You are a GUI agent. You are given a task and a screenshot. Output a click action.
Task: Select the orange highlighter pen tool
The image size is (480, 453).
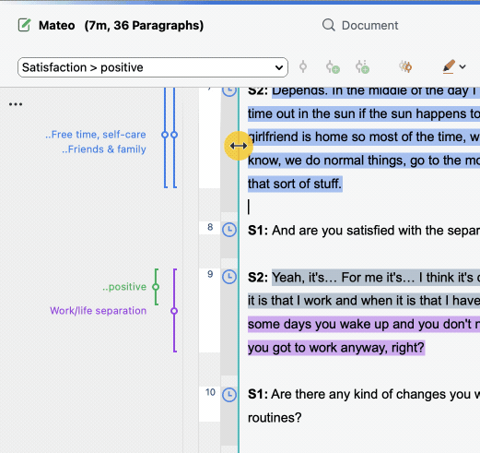(449, 66)
